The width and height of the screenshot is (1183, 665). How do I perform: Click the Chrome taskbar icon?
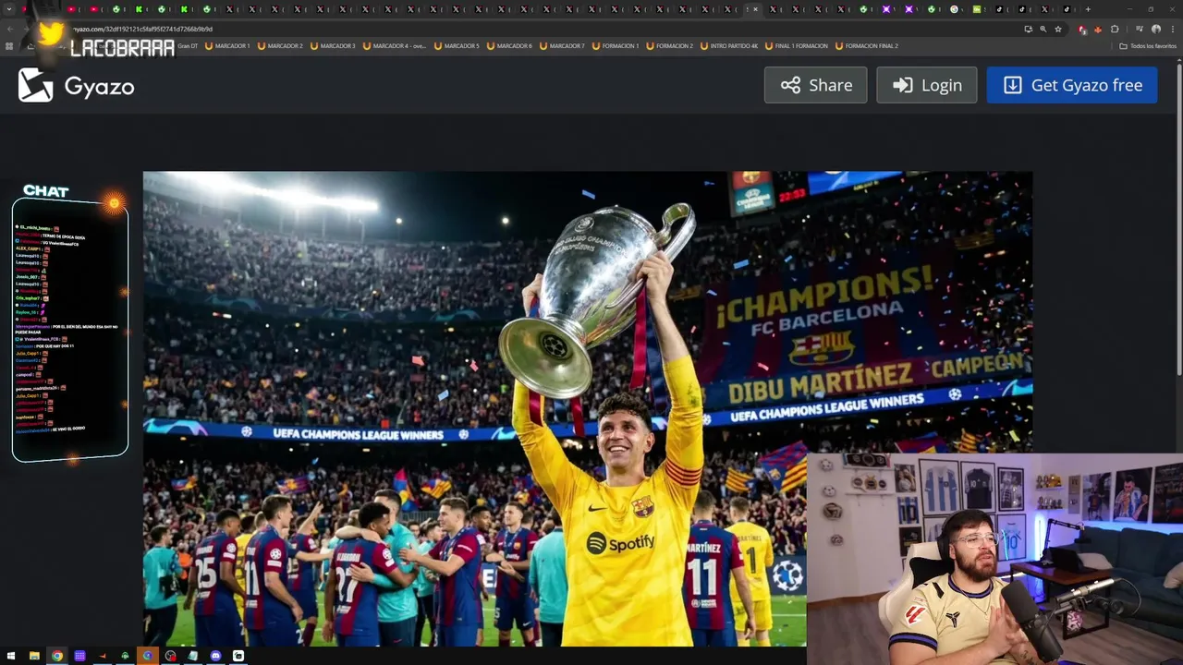[x=57, y=656]
